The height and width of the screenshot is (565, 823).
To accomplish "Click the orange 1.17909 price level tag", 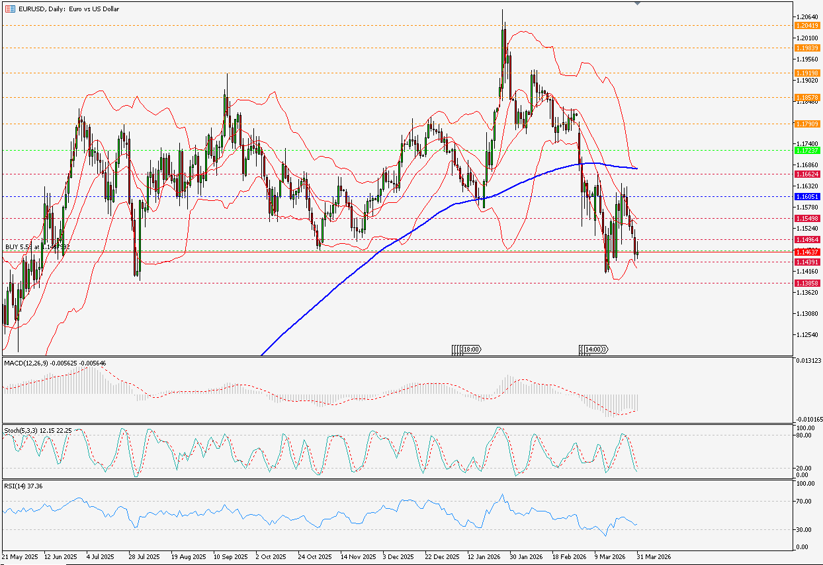I will click(808, 124).
